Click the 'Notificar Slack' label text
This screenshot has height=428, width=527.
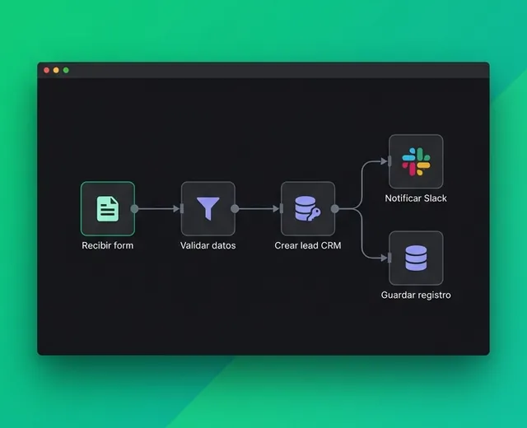[x=416, y=198]
